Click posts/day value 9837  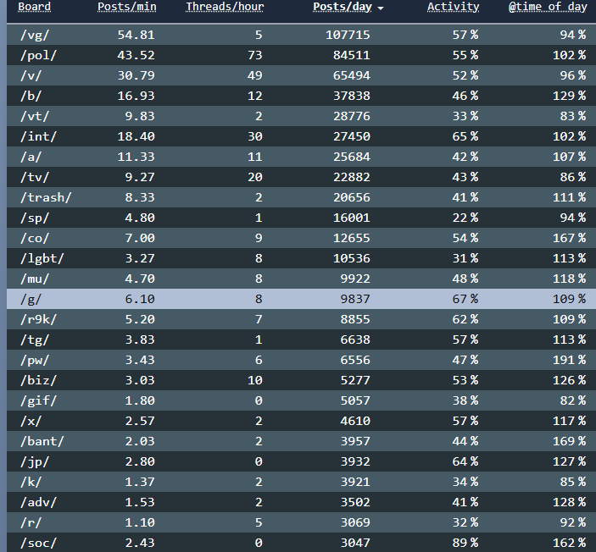click(x=355, y=299)
